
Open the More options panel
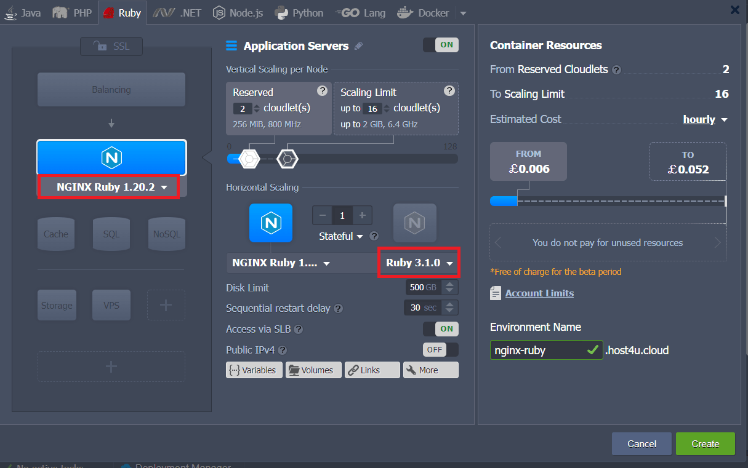pos(430,370)
